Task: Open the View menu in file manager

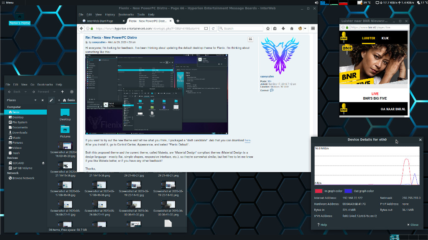Action: (x=24, y=85)
